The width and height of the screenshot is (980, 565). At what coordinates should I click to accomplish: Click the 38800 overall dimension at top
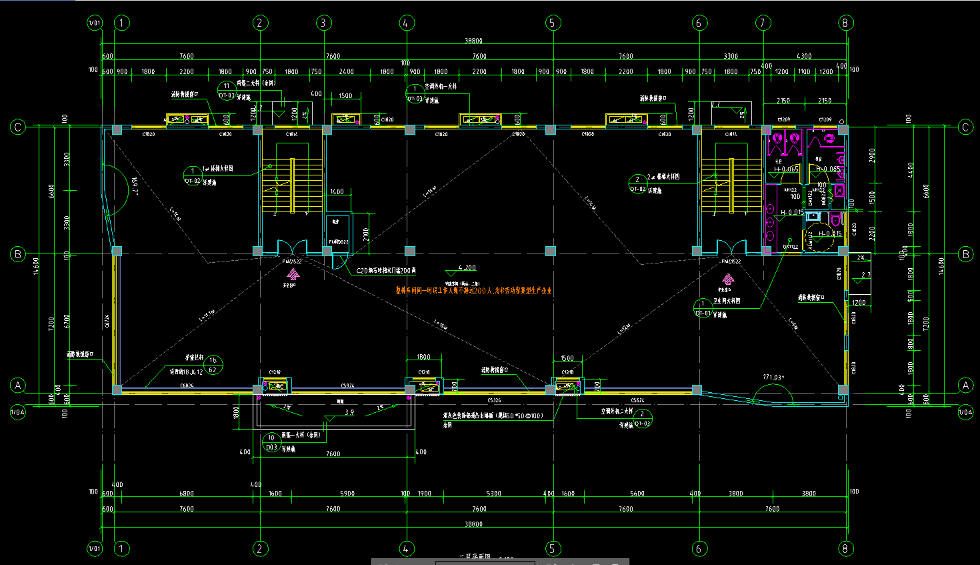473,41
